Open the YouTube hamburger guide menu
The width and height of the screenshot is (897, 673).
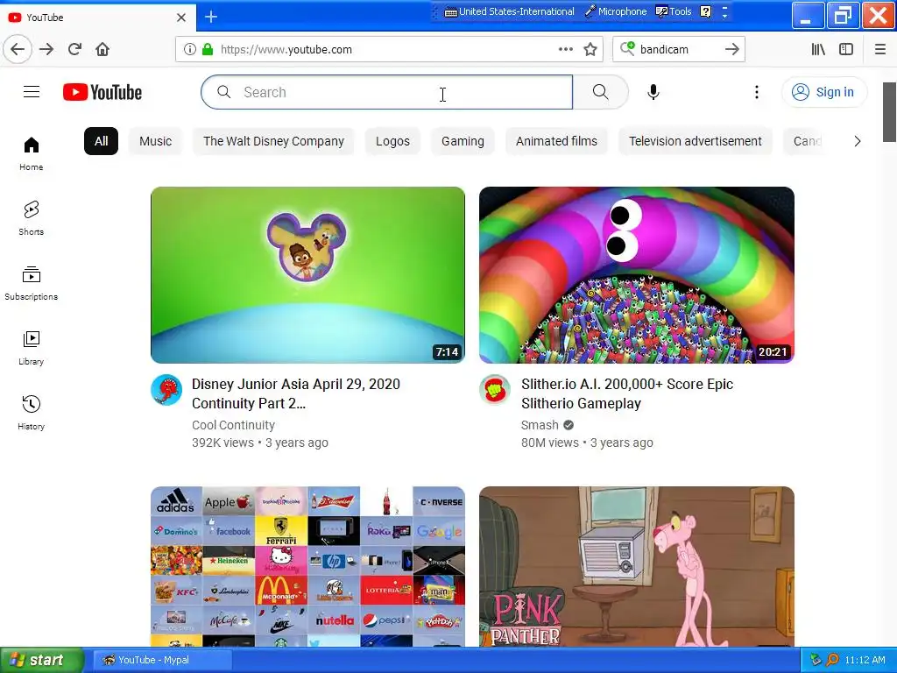(x=32, y=91)
